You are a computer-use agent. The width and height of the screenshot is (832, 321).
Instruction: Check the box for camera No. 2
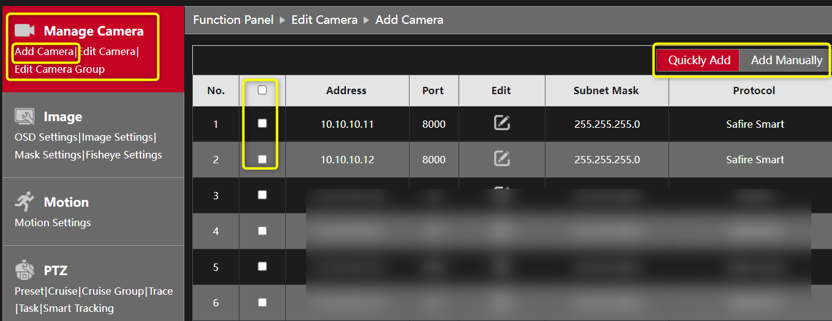(x=263, y=159)
